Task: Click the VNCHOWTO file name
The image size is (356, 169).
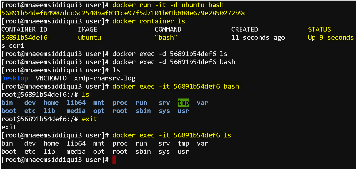Action: [51, 78]
